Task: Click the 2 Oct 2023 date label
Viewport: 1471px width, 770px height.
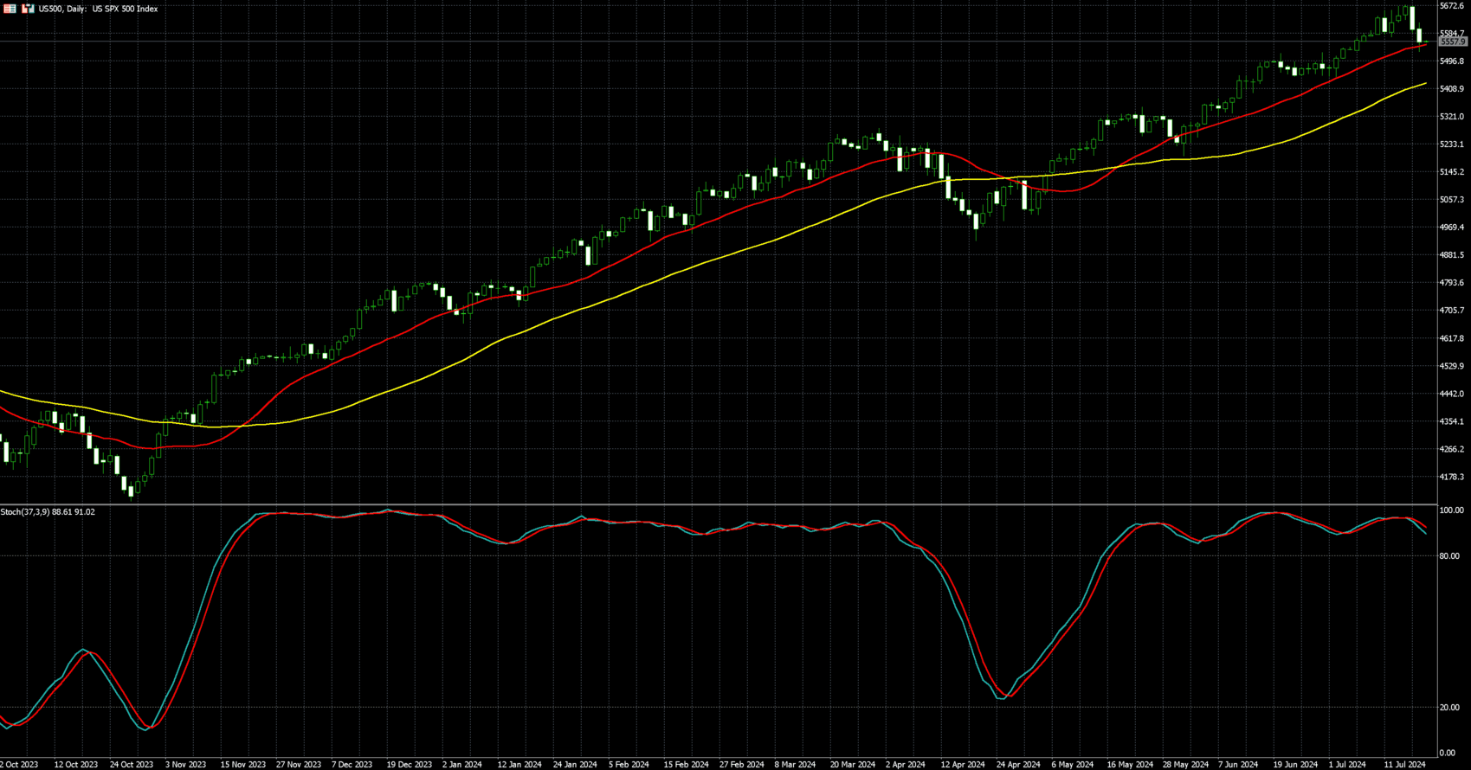Action: coord(19,765)
